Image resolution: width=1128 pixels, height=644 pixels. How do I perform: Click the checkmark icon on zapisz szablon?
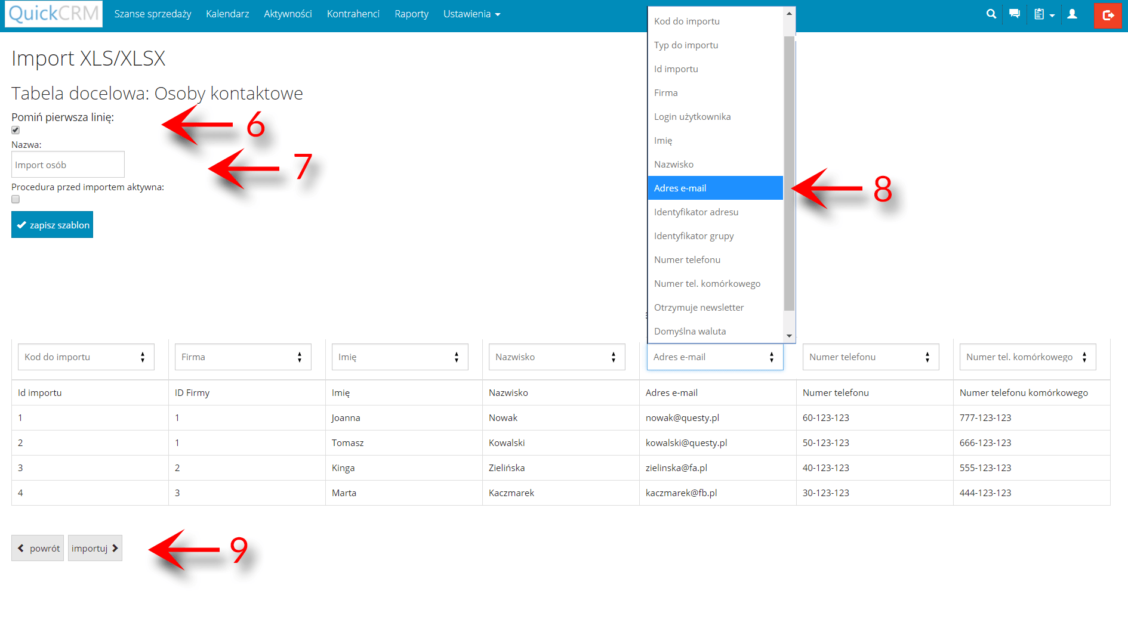click(x=21, y=224)
